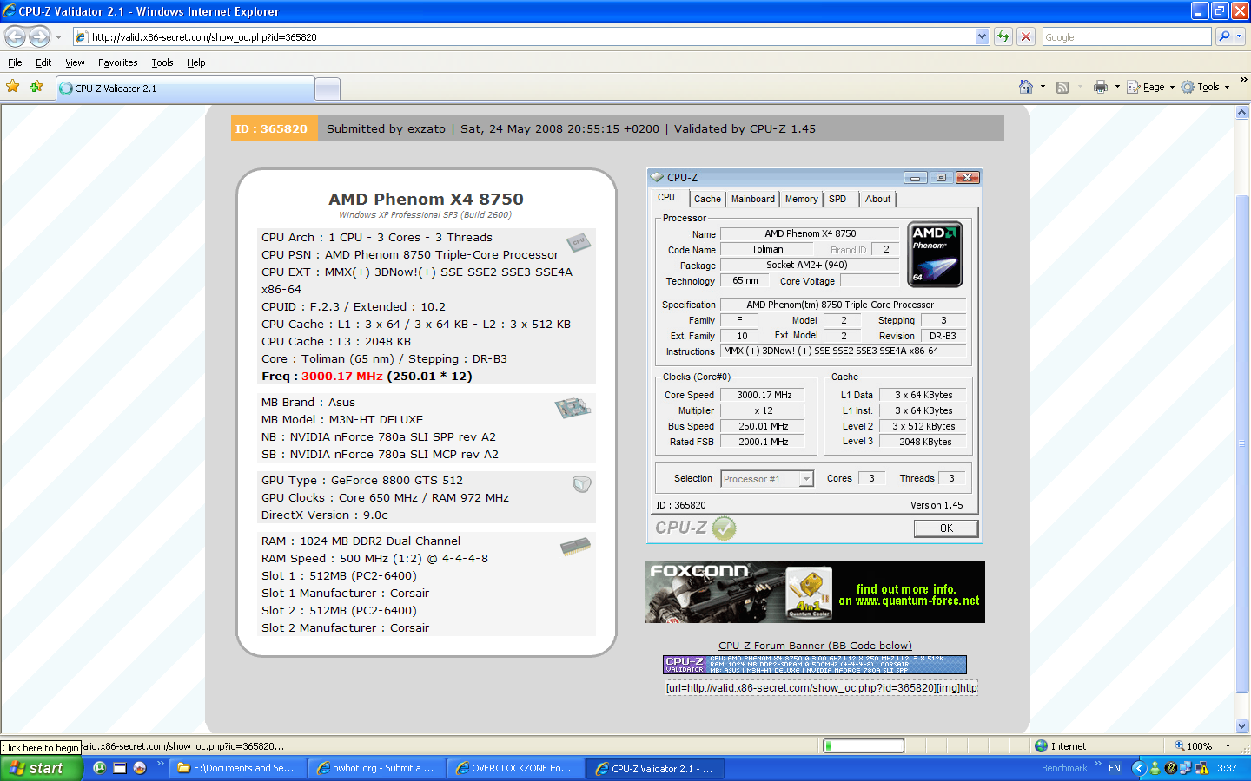The height and width of the screenshot is (781, 1251).
Task: Click the CPU-Z screenshot image's About tab
Action: click(877, 199)
